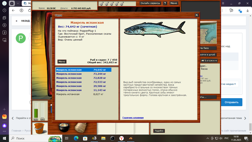The width and height of the screenshot is (252, 142).
Task: Click the browser back arrow
Action: (x=13, y=11)
